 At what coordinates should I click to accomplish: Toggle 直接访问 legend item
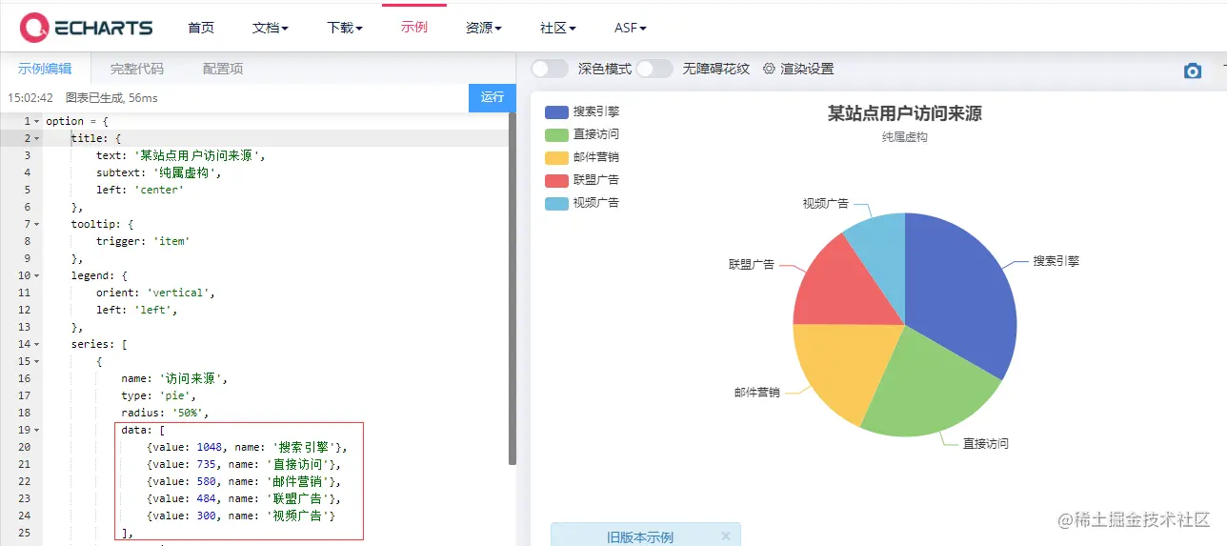click(582, 134)
